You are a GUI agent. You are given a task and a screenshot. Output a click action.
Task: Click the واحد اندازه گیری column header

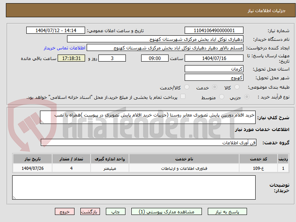tap(110, 159)
